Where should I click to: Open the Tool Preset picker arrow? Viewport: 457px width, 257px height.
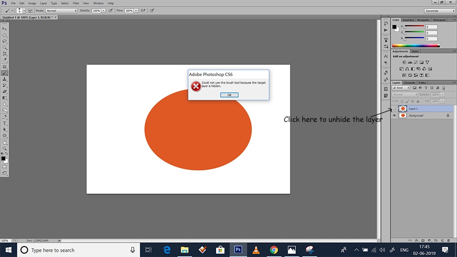click(12, 10)
